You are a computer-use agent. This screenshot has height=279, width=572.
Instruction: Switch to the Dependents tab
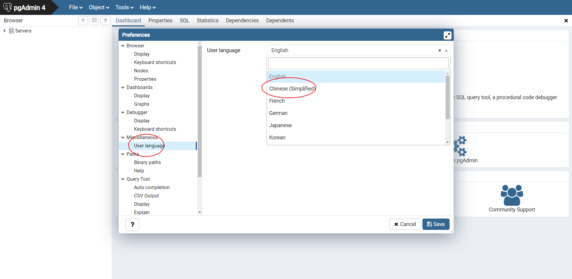280,21
